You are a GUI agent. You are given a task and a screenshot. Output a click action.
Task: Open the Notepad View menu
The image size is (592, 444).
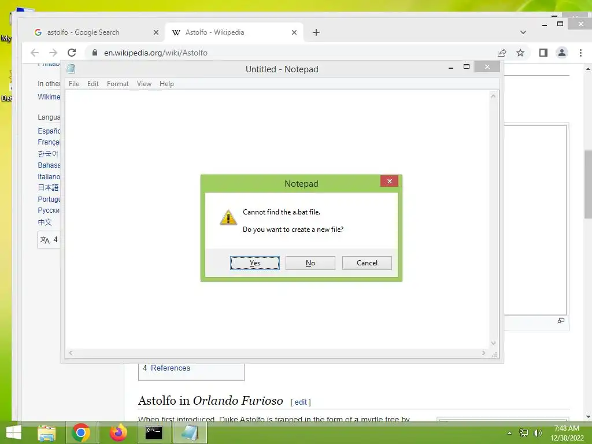pos(144,84)
